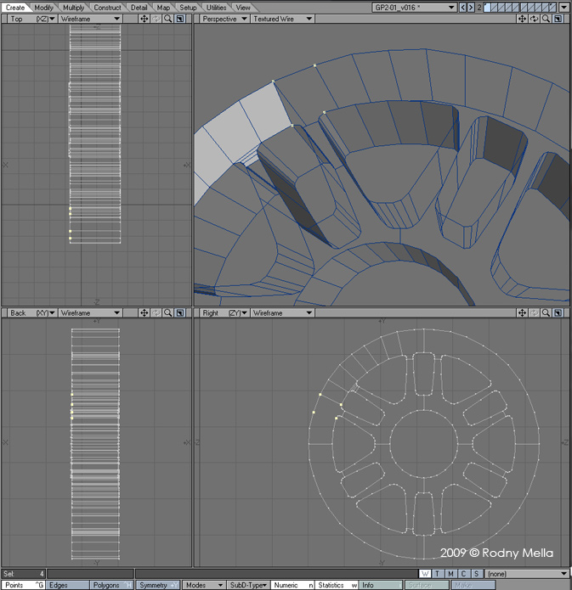Click the rotate icon in Perspective viewport header
The image size is (572, 590).
click(534, 19)
